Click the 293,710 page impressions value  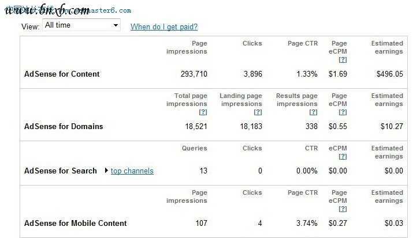[190, 74]
